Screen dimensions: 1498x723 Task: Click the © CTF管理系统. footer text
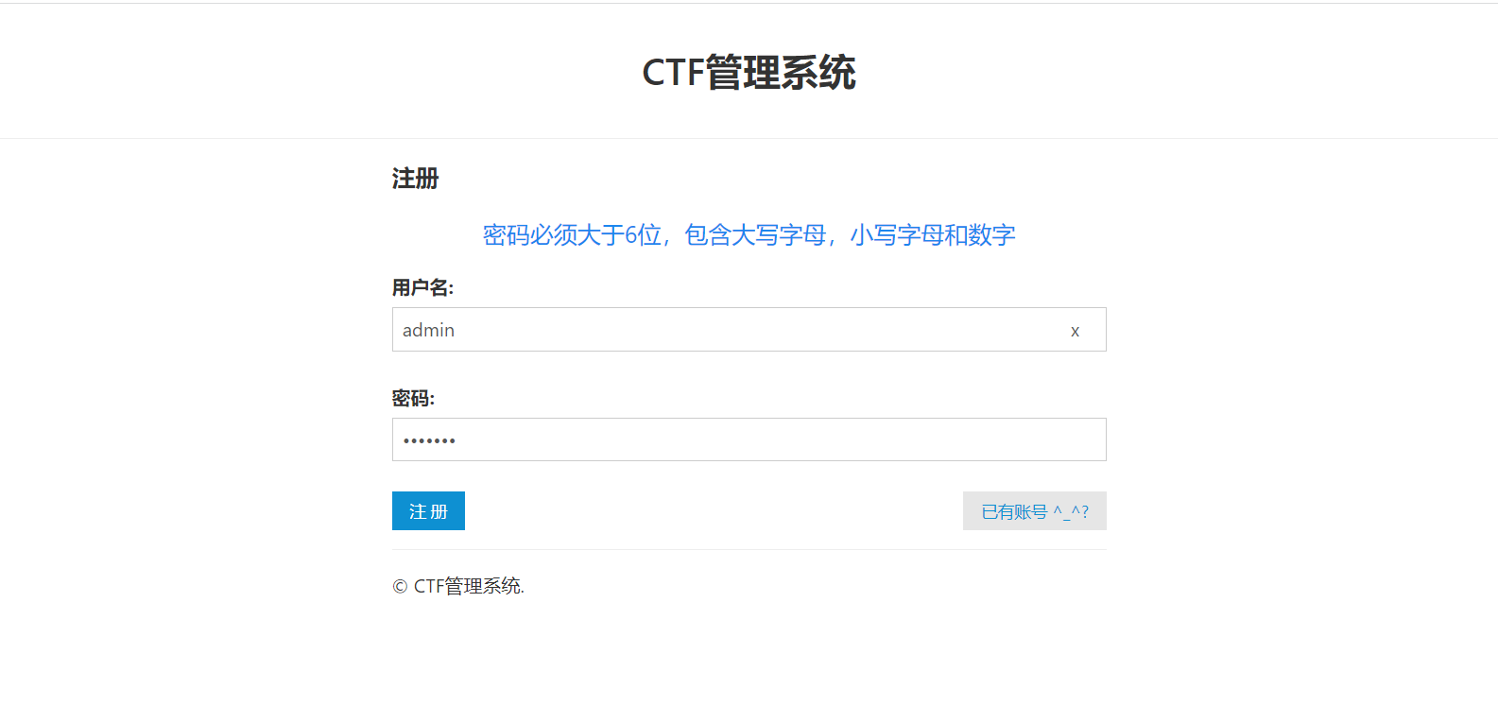[458, 586]
